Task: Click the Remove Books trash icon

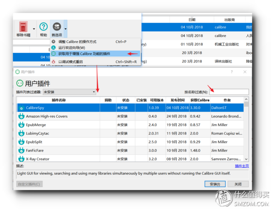Action: coord(23,27)
